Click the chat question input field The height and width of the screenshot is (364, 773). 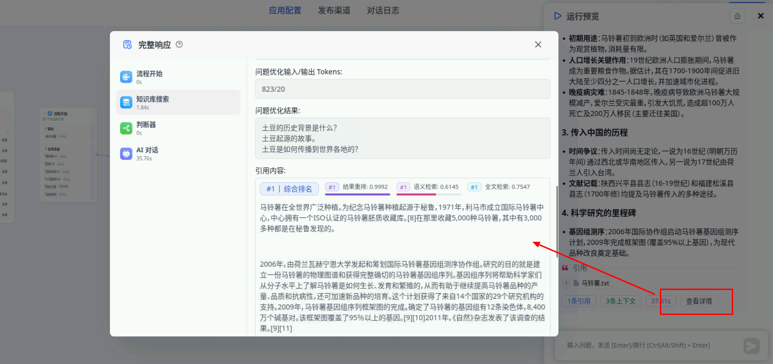click(649, 345)
